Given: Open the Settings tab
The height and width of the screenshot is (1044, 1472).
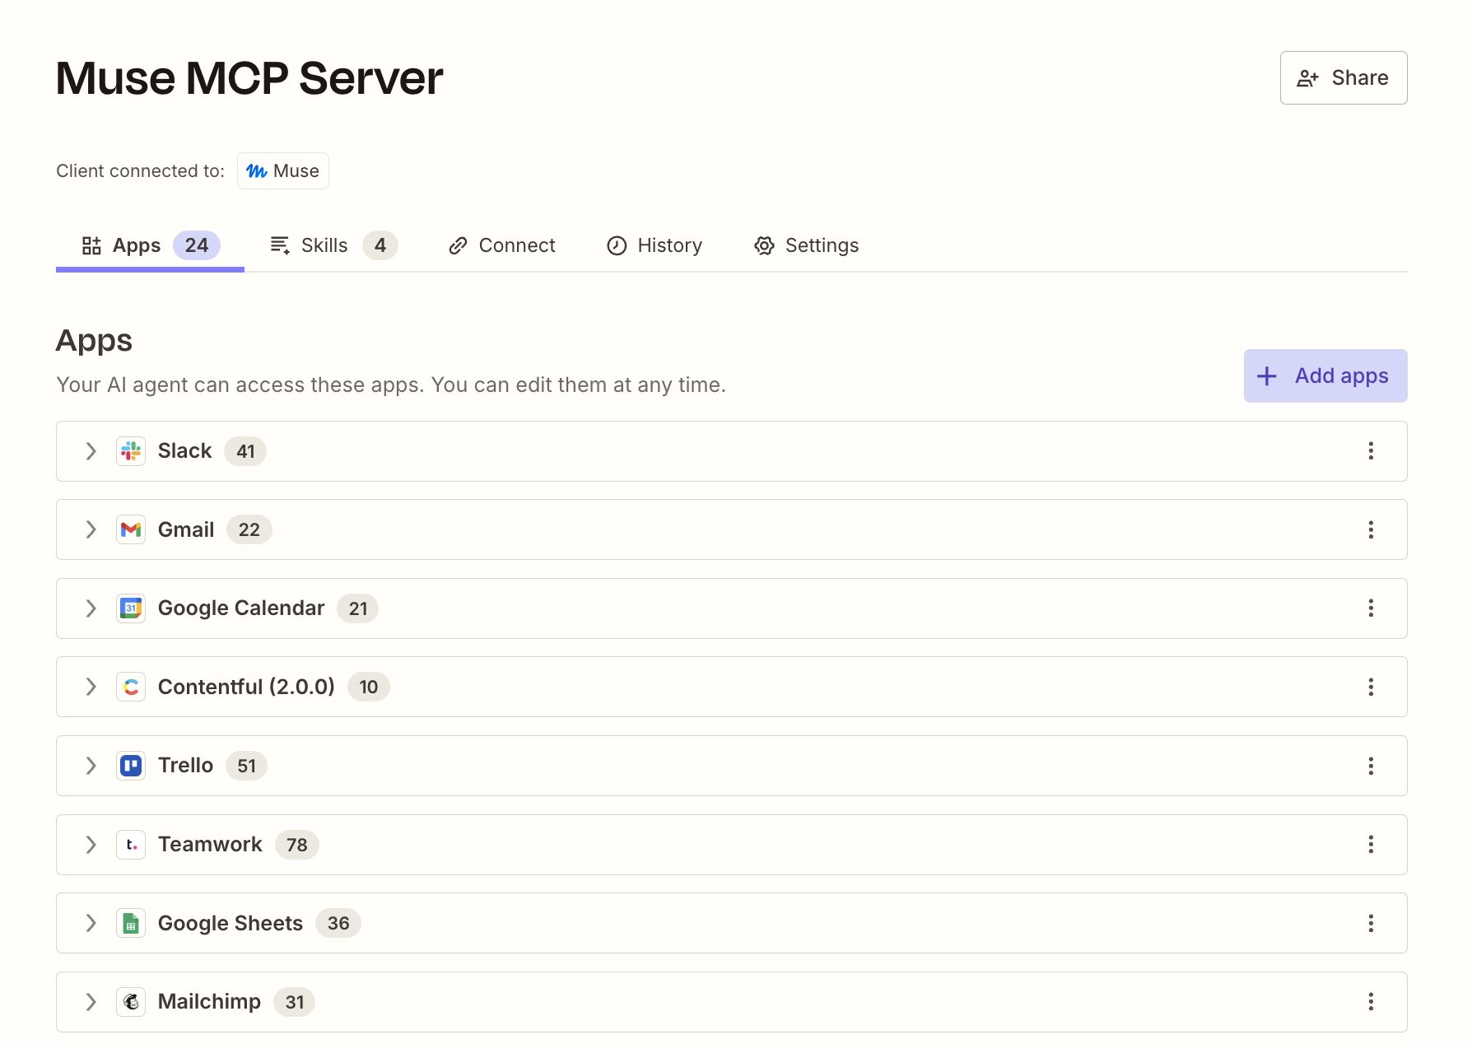Looking at the screenshot, I should click(807, 245).
